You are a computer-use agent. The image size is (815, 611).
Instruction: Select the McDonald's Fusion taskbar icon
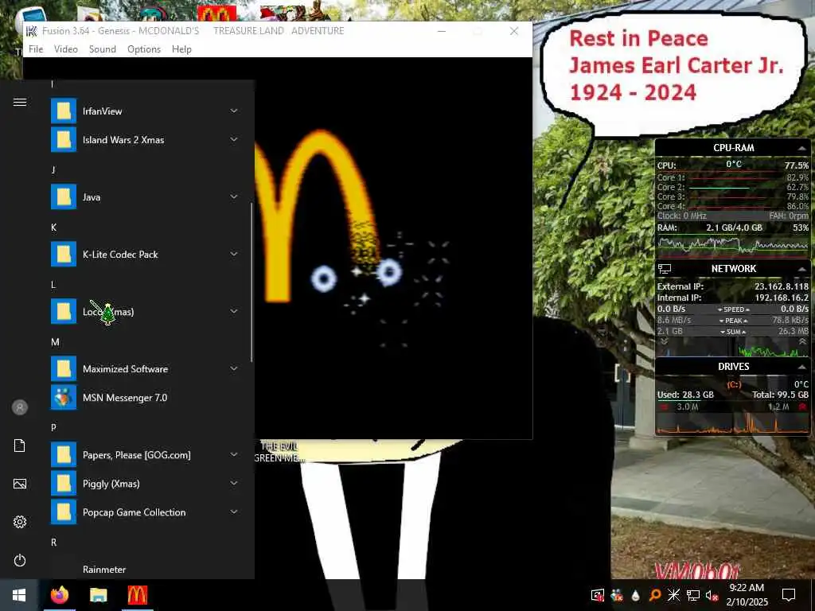137,595
